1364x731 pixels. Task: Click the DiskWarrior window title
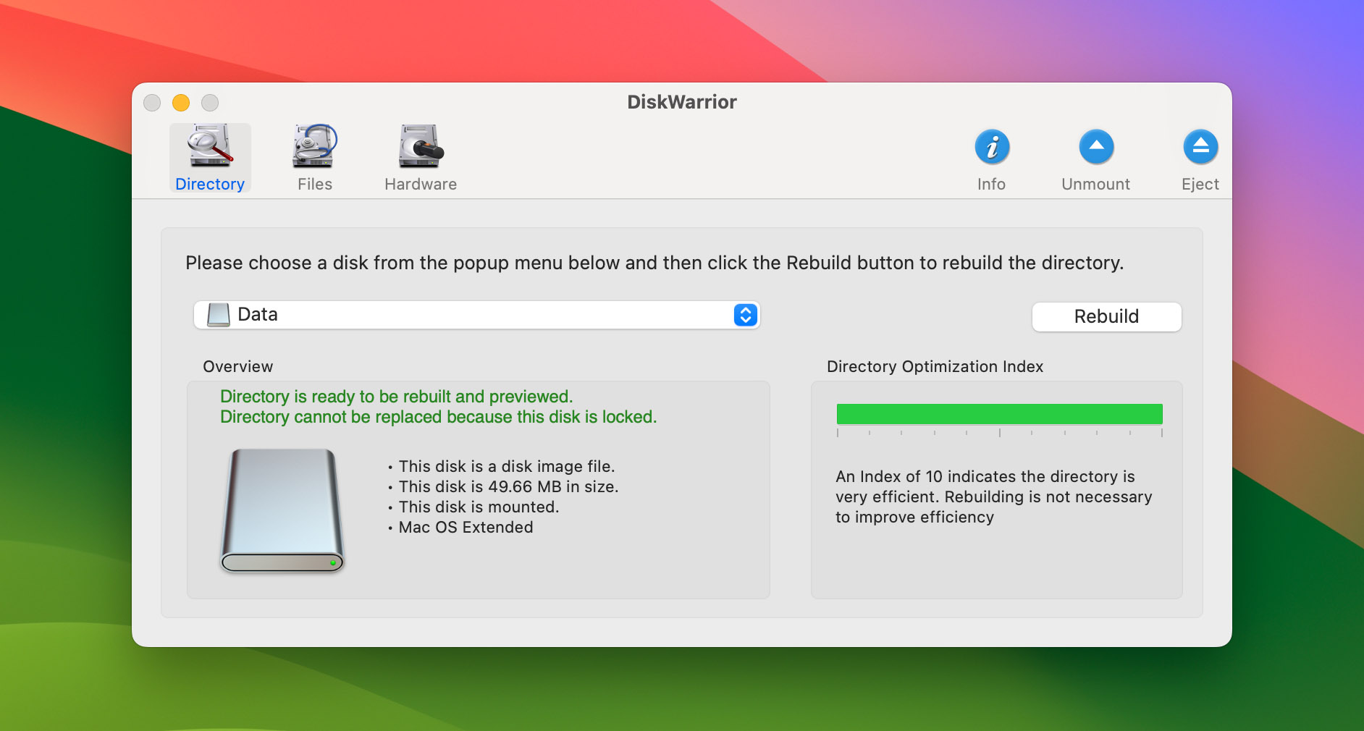click(x=682, y=102)
